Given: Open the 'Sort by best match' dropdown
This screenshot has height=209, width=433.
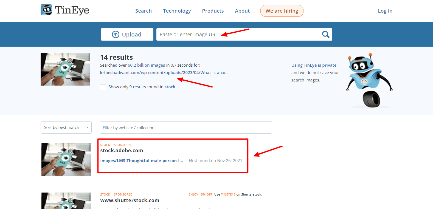Looking at the screenshot, I should 66,128.
